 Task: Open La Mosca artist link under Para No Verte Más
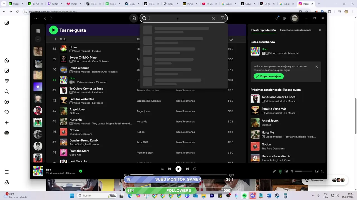(97, 103)
